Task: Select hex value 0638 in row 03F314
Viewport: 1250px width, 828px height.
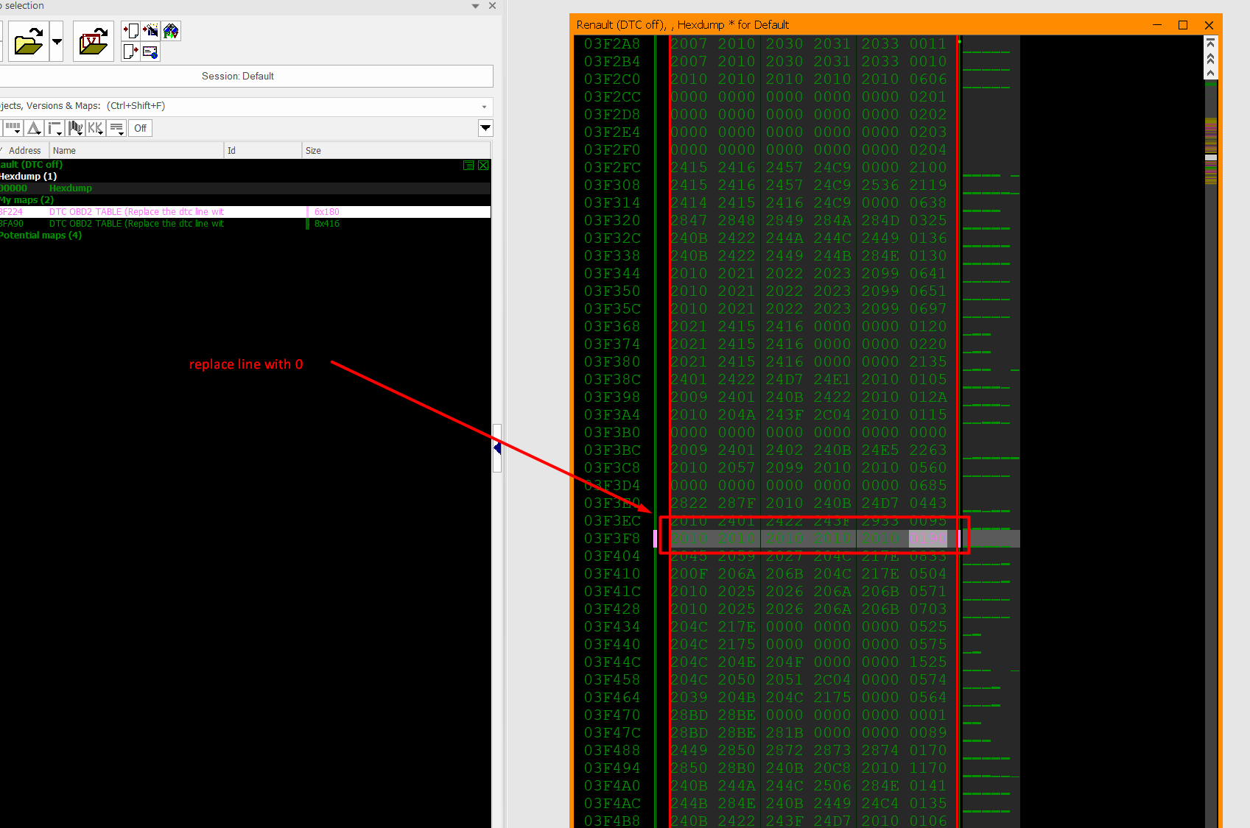Action: [928, 203]
